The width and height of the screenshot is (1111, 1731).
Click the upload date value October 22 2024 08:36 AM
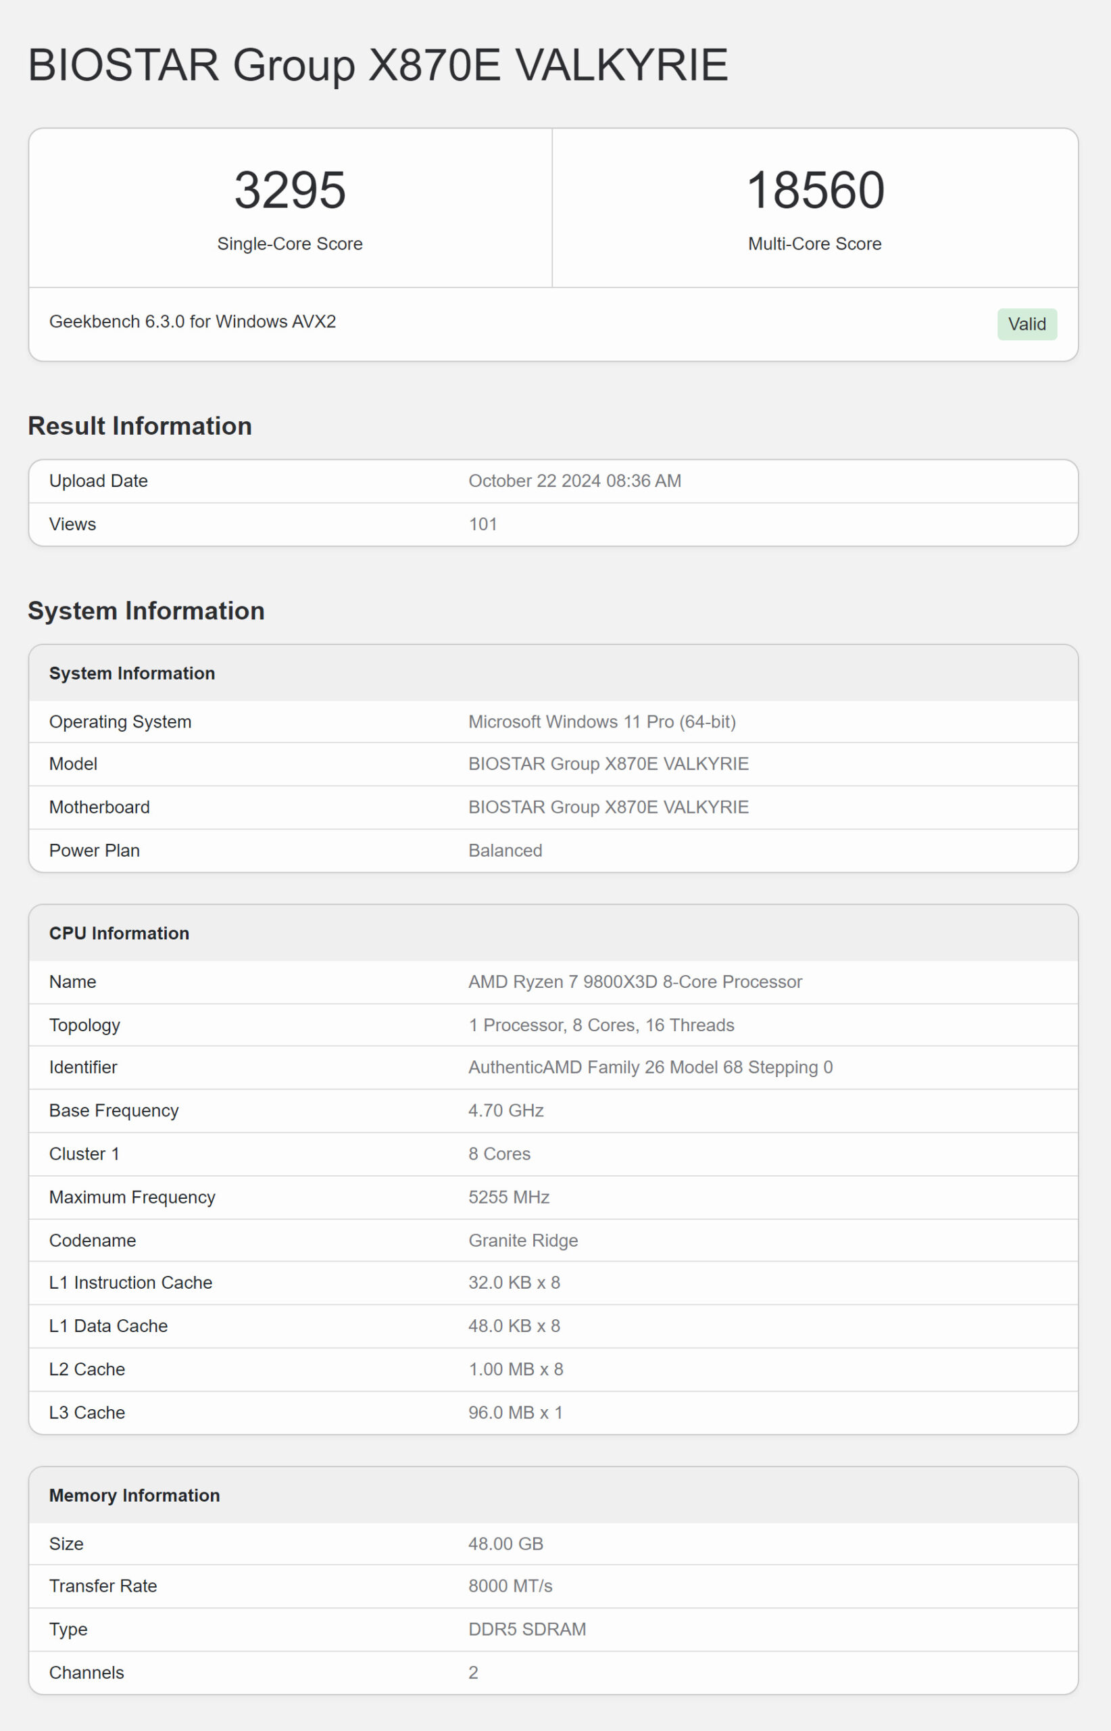coord(575,481)
